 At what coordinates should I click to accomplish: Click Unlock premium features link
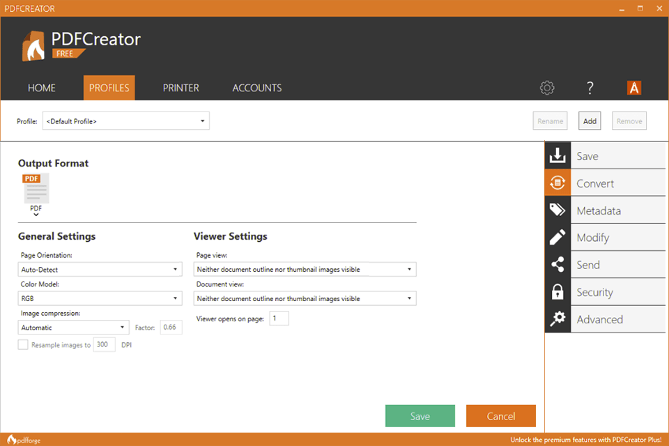[x=586, y=440]
